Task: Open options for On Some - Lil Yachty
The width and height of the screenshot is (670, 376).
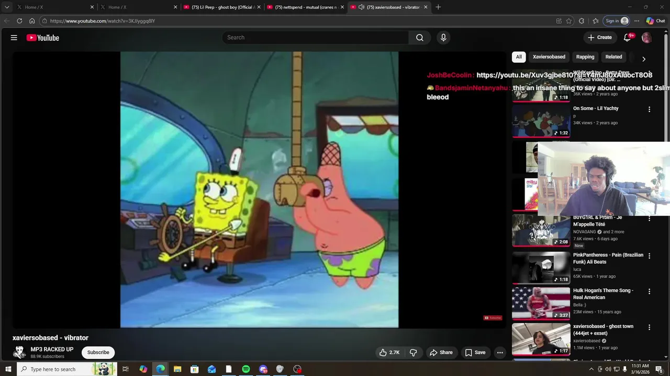Action: pyautogui.click(x=649, y=110)
